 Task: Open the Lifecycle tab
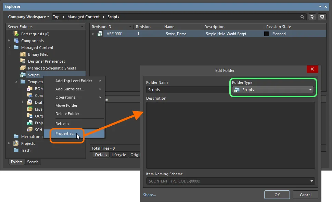[x=118, y=155]
